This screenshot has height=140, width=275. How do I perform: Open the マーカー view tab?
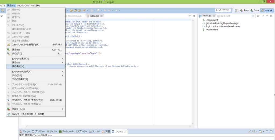25,131
